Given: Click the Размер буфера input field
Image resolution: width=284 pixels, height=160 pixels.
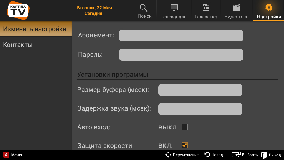Looking at the screenshot, I should (x=200, y=90).
